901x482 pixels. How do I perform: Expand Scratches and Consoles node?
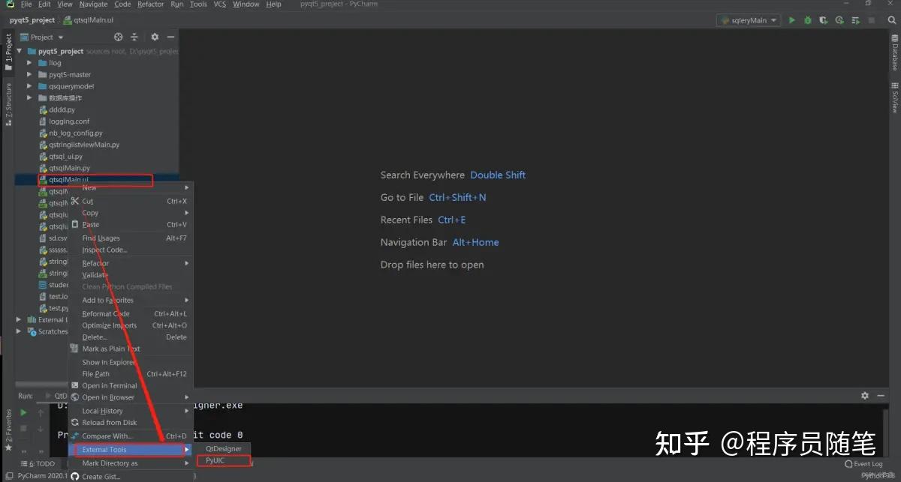pyautogui.click(x=20, y=331)
